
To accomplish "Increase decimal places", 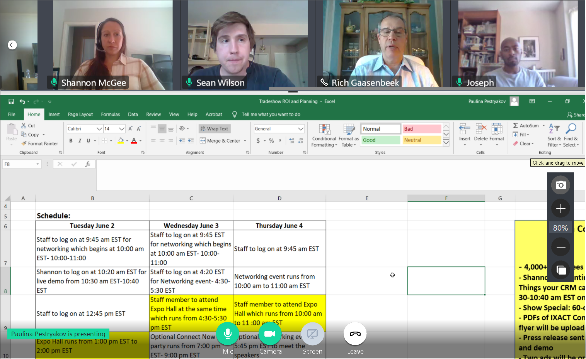I will click(x=291, y=141).
